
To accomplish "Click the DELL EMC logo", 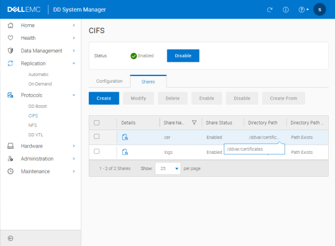I will [x=24, y=9].
